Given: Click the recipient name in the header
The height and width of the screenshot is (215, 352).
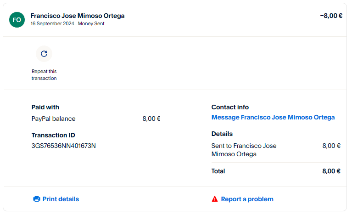Looking at the screenshot, I should point(77,16).
